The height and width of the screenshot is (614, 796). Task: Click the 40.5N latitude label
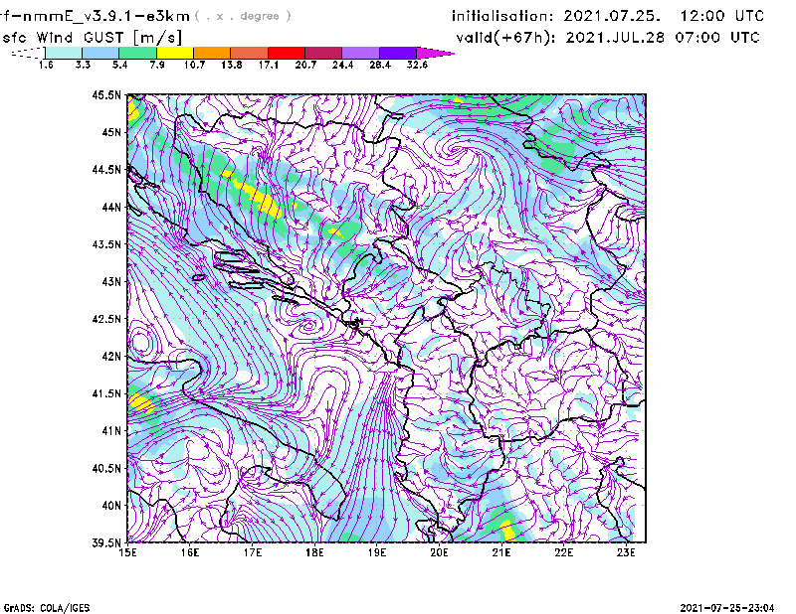tap(106, 468)
